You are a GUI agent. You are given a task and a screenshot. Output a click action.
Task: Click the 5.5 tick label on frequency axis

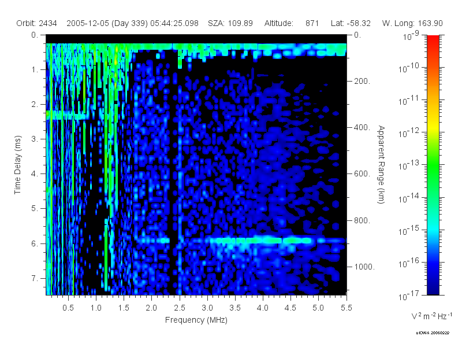[x=346, y=308]
